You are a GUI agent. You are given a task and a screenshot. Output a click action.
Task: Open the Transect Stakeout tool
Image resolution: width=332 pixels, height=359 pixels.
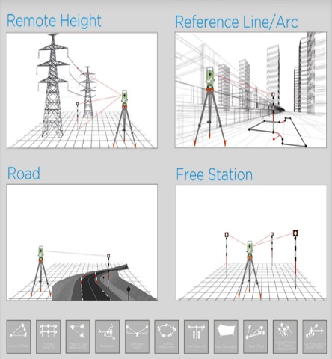[48, 337]
